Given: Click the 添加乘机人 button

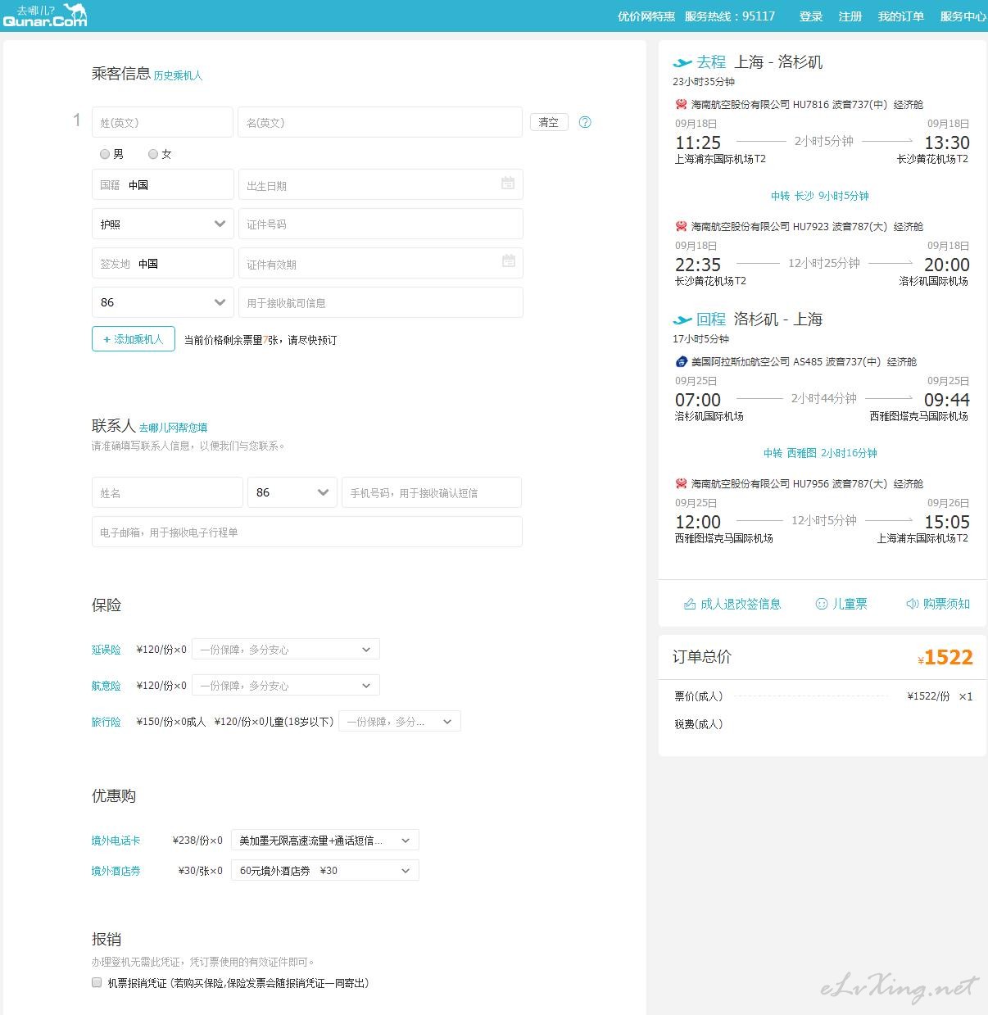Looking at the screenshot, I should [134, 339].
